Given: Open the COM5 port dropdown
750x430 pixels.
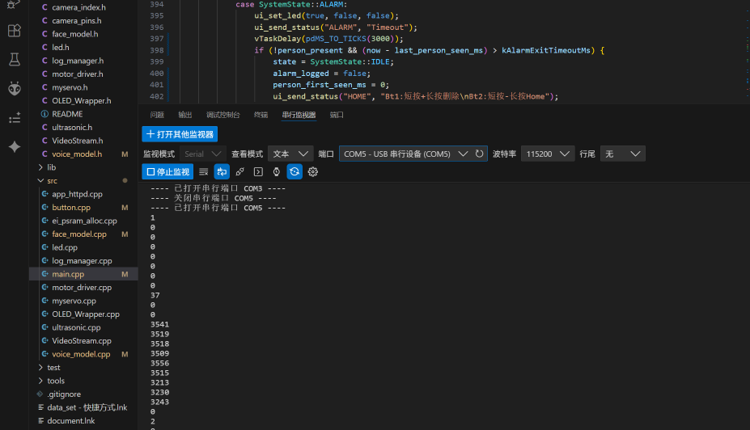Looking at the screenshot, I should pos(405,154).
